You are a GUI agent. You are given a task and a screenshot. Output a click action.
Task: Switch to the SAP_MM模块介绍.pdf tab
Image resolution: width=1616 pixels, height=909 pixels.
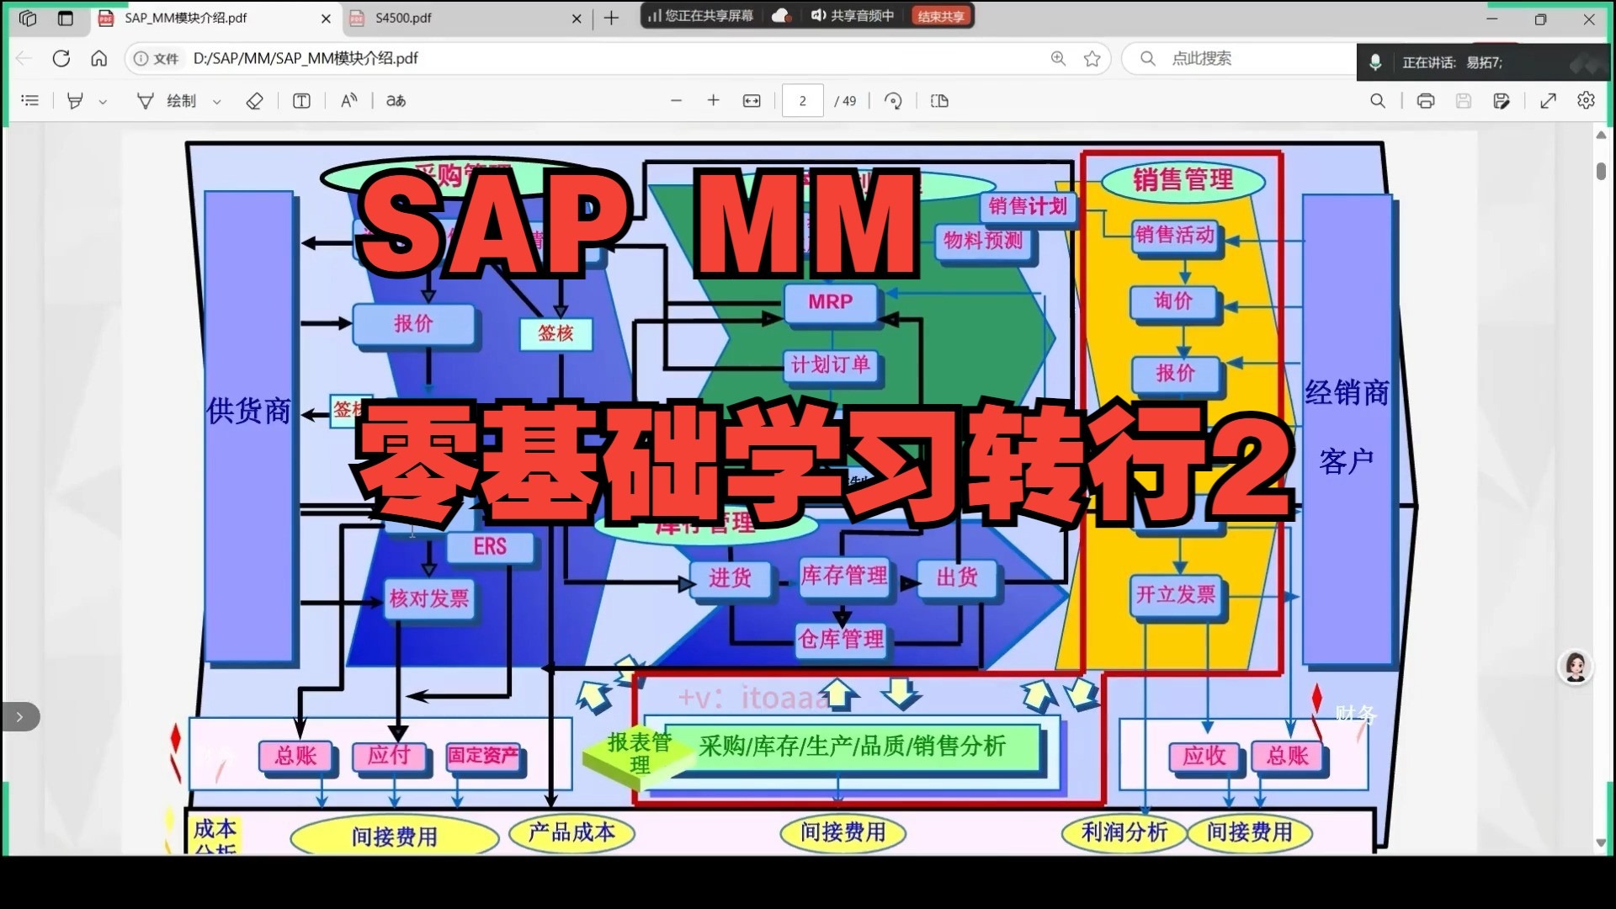click(186, 18)
